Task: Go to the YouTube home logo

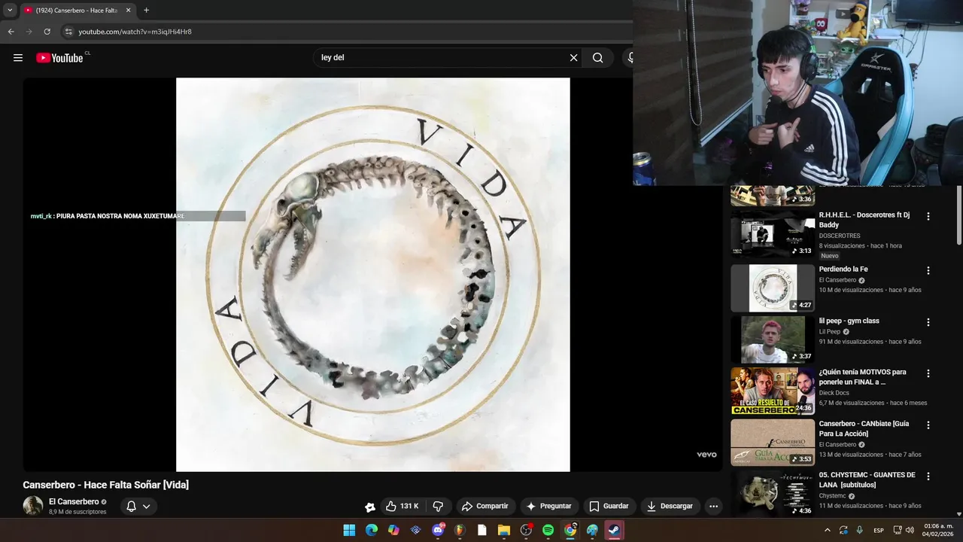Action: [x=60, y=58]
